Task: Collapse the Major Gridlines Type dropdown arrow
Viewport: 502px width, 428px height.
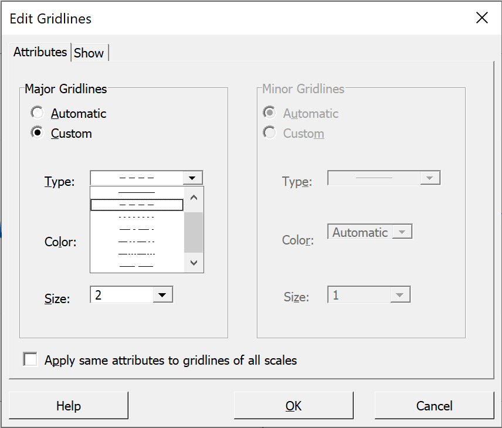Action: tap(192, 178)
